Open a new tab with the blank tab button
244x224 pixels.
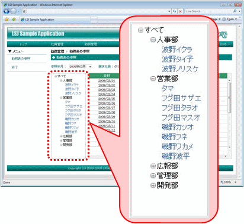click(94, 20)
